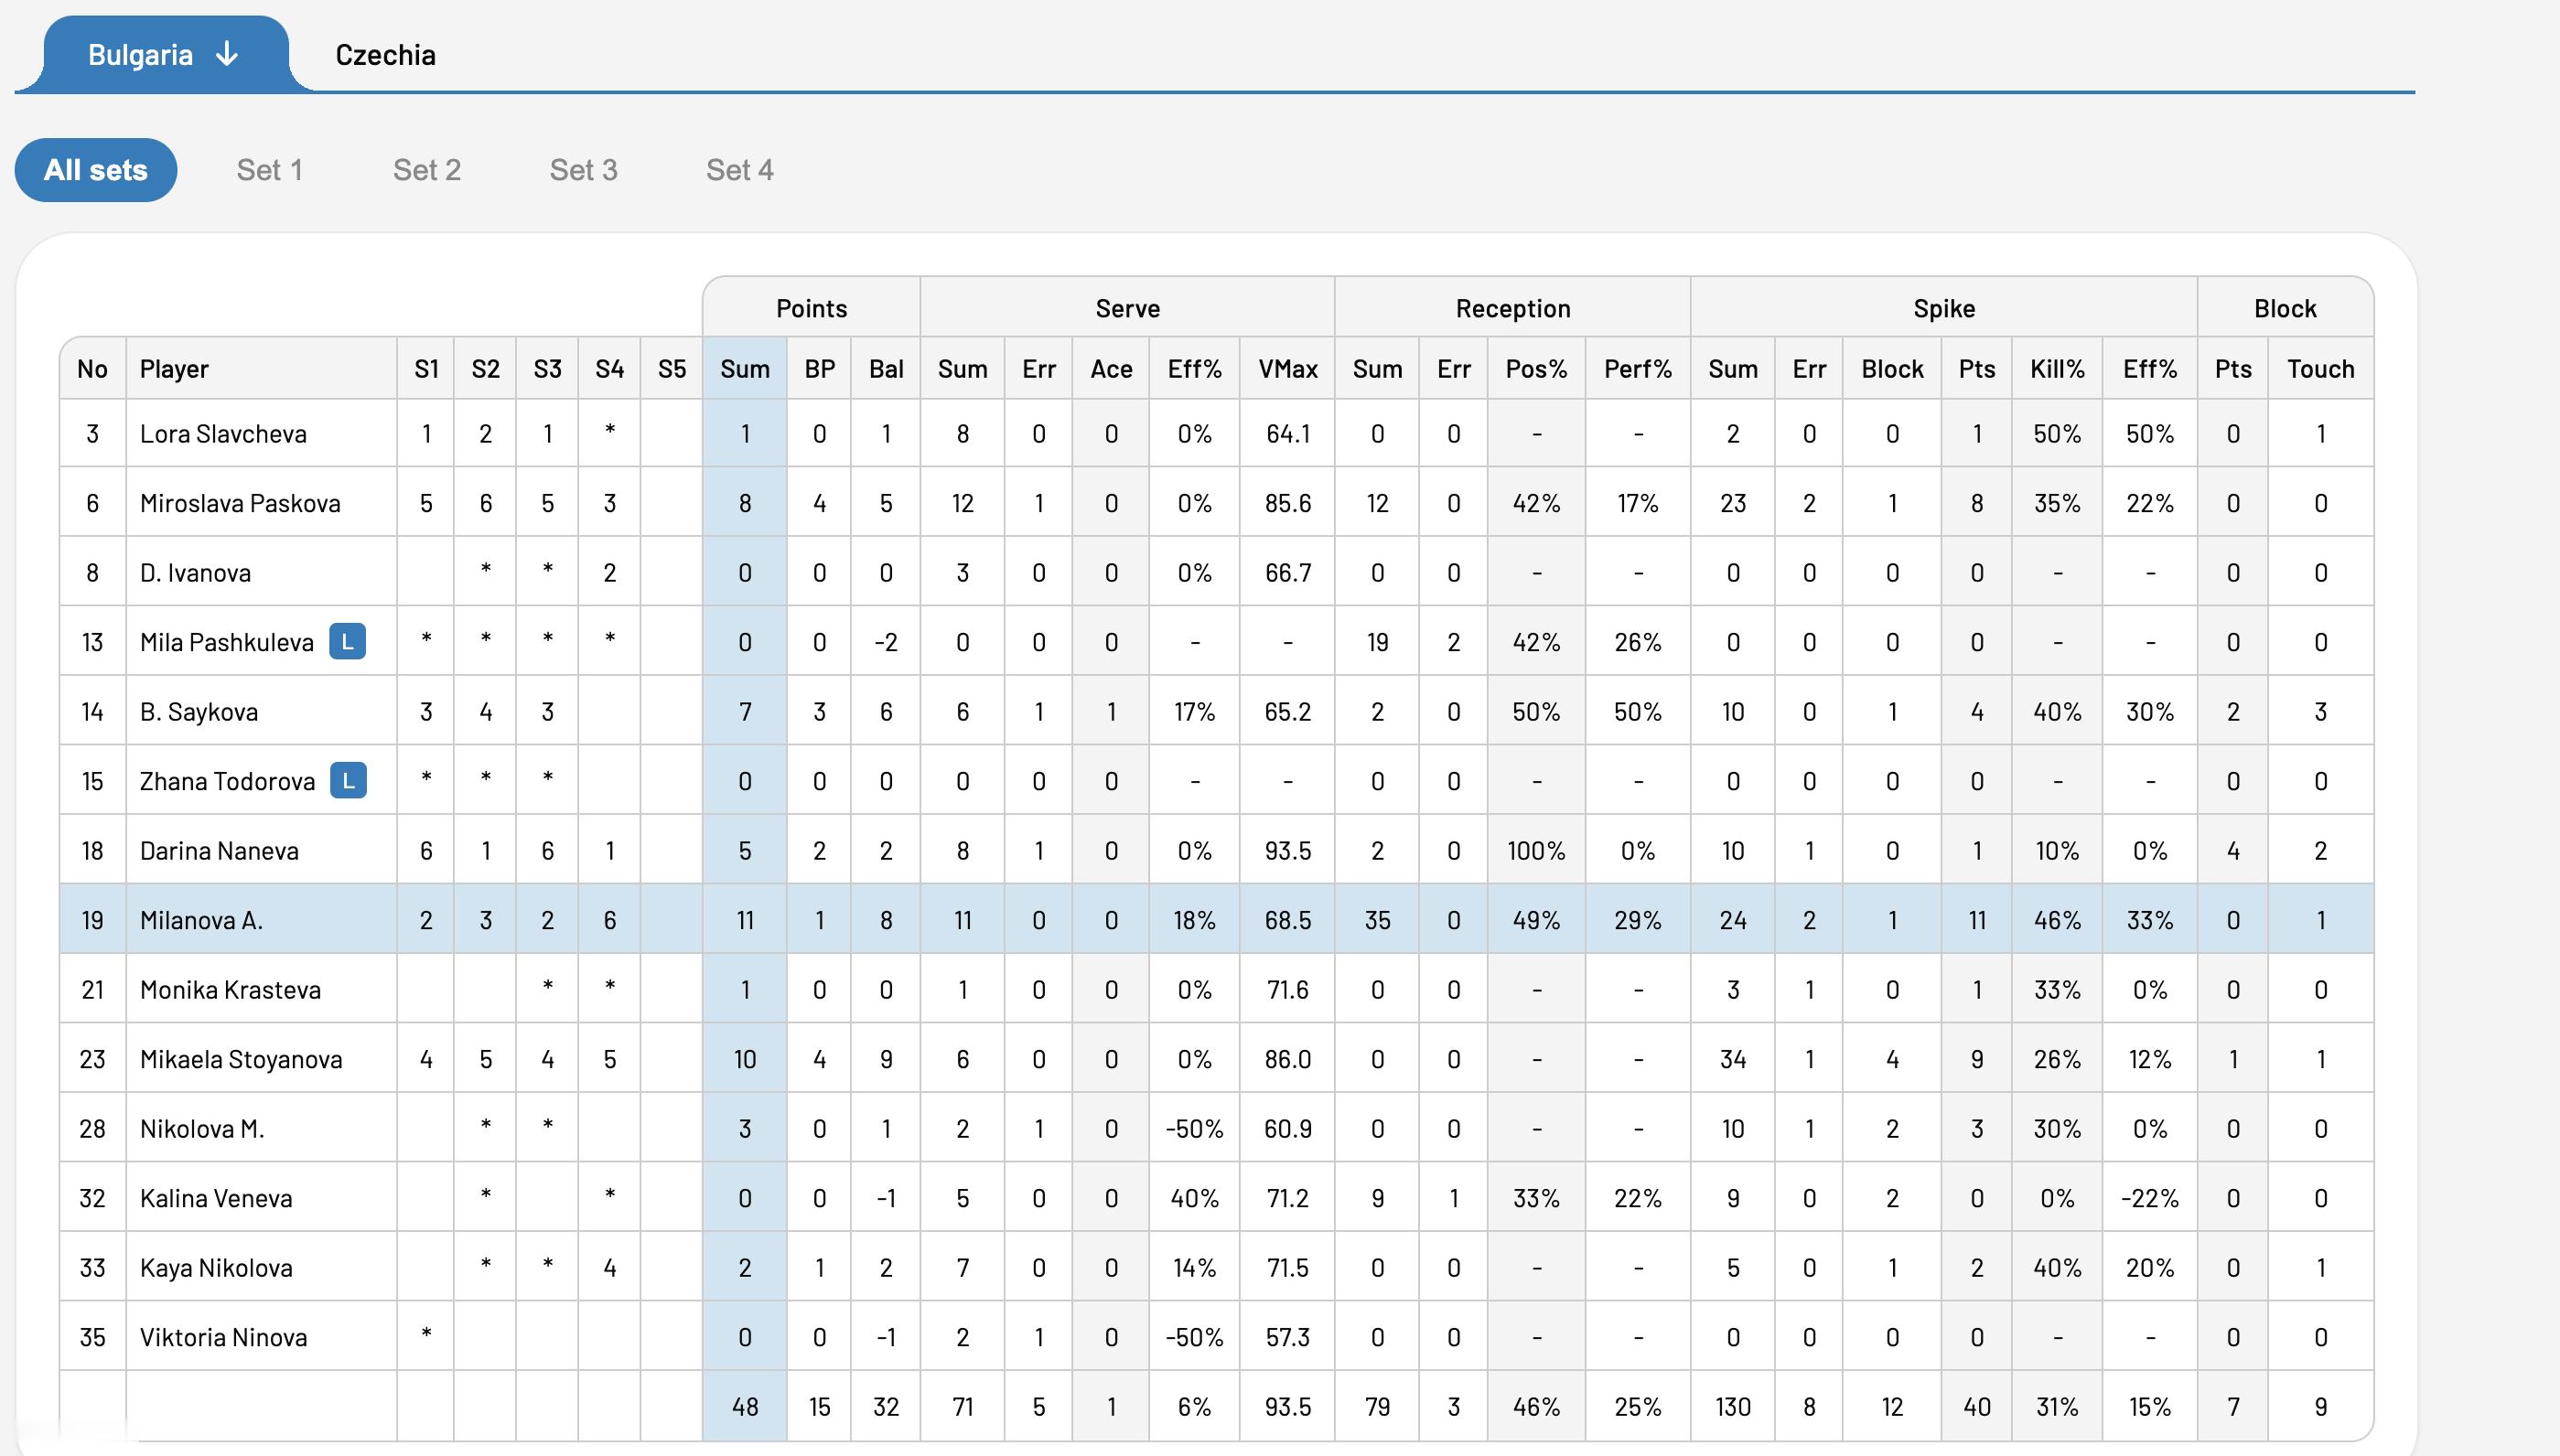Image resolution: width=2560 pixels, height=1456 pixels.
Task: Click the reception sum 35 for Milanova A.
Action: click(1378, 920)
